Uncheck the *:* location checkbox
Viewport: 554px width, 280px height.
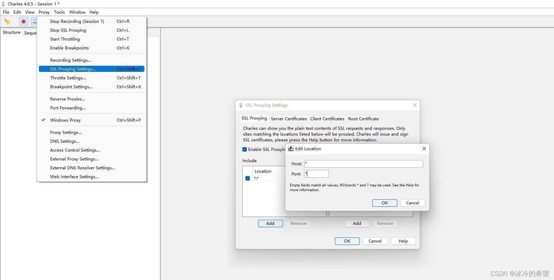pos(247,178)
